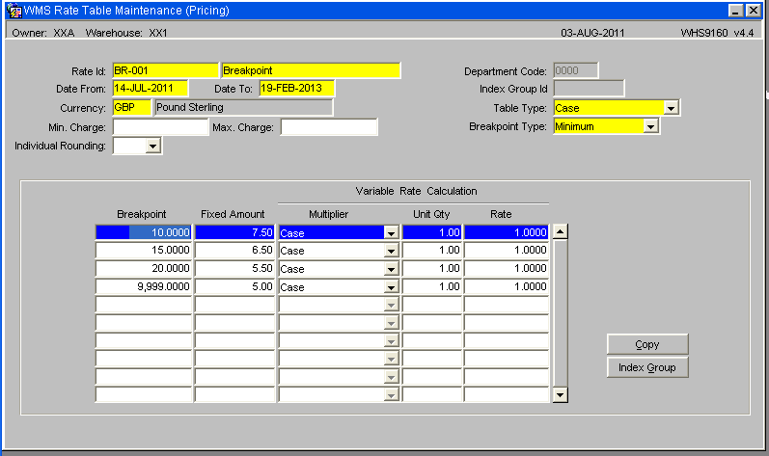
Task: Open the Breakpoint Type dropdown
Action: click(650, 126)
